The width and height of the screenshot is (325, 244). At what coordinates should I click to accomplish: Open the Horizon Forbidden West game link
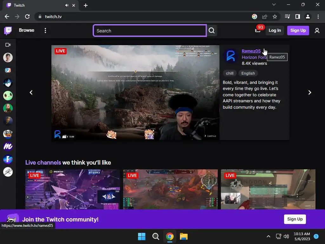coord(254,57)
